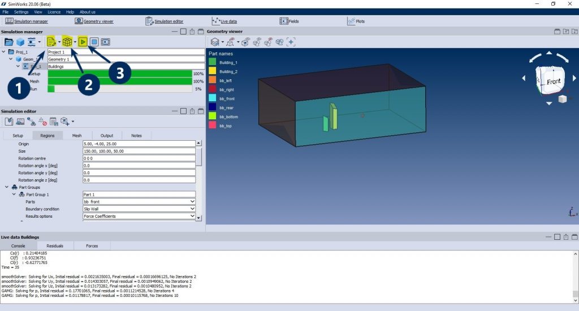The height and width of the screenshot is (311, 579).
Task: Click the Simulation editor top toolbar button
Action: coord(165,21)
